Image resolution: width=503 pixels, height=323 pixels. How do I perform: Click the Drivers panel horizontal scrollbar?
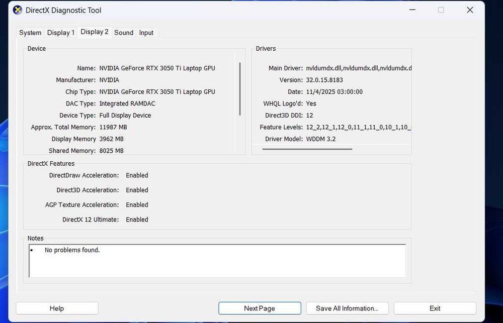tap(307, 149)
